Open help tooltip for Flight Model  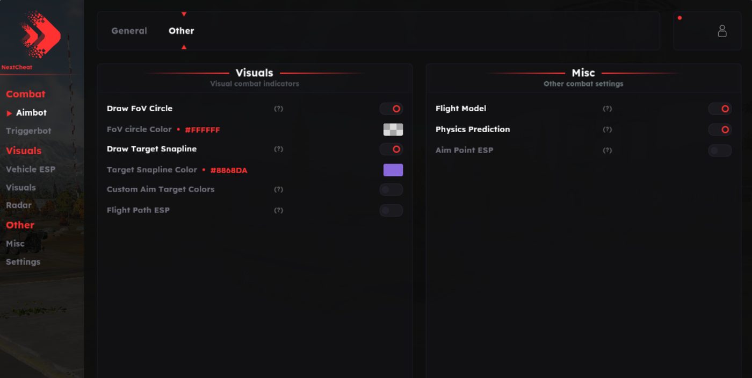click(x=607, y=109)
